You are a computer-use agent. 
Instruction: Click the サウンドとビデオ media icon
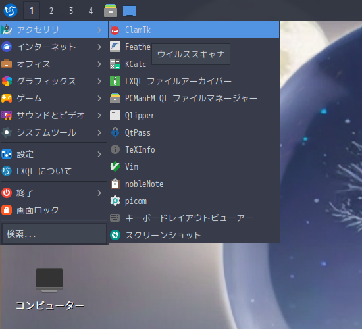[x=7, y=115]
